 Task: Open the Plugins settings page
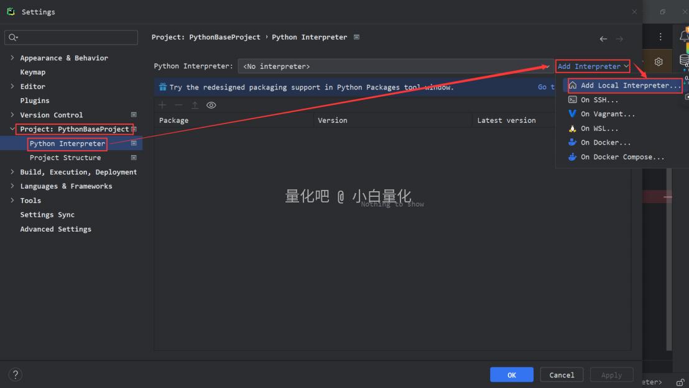pyautogui.click(x=35, y=101)
